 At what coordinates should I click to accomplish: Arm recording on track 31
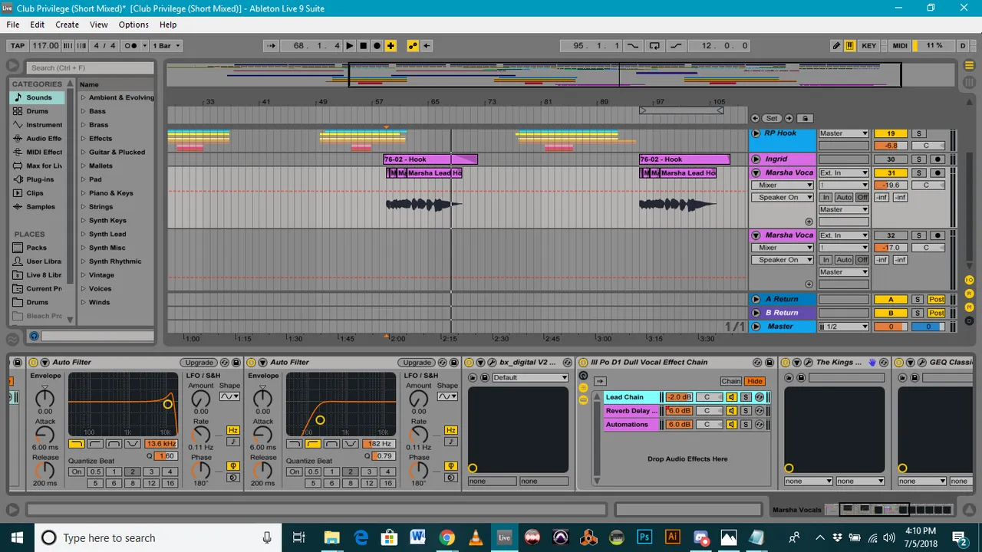(938, 173)
